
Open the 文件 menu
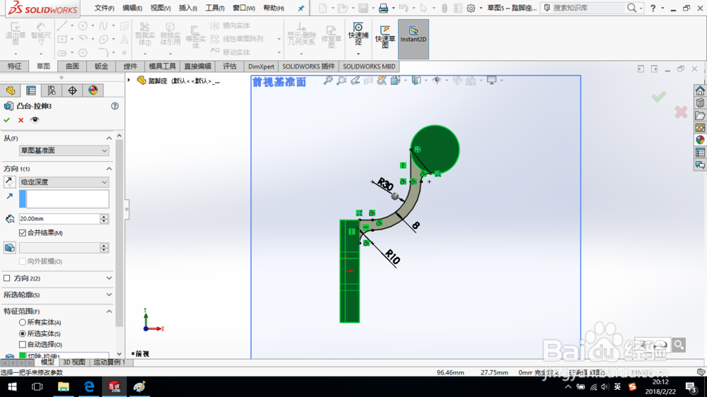coord(104,8)
